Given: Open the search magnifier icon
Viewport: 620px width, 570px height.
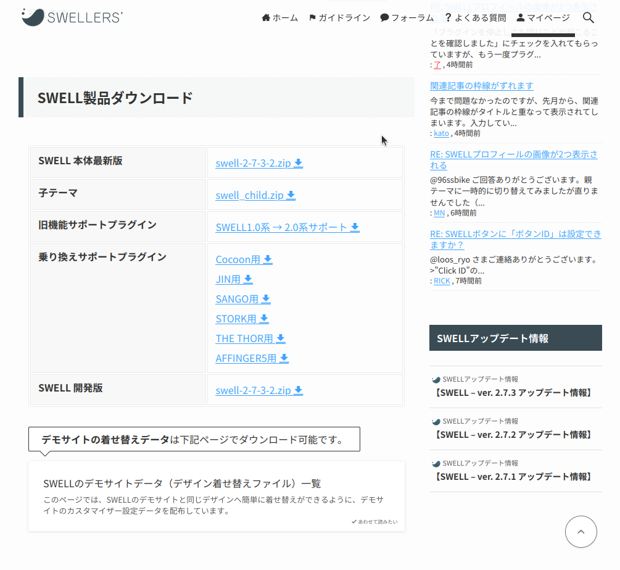Looking at the screenshot, I should click(x=589, y=17).
